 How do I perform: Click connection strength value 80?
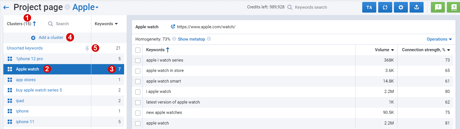pyautogui.click(x=447, y=92)
